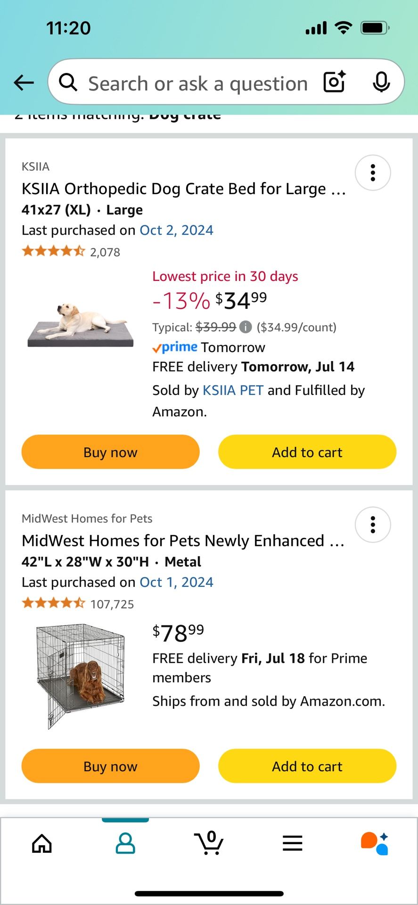Buy now the MidWest metal crate
The image size is (418, 905).
pos(111,766)
